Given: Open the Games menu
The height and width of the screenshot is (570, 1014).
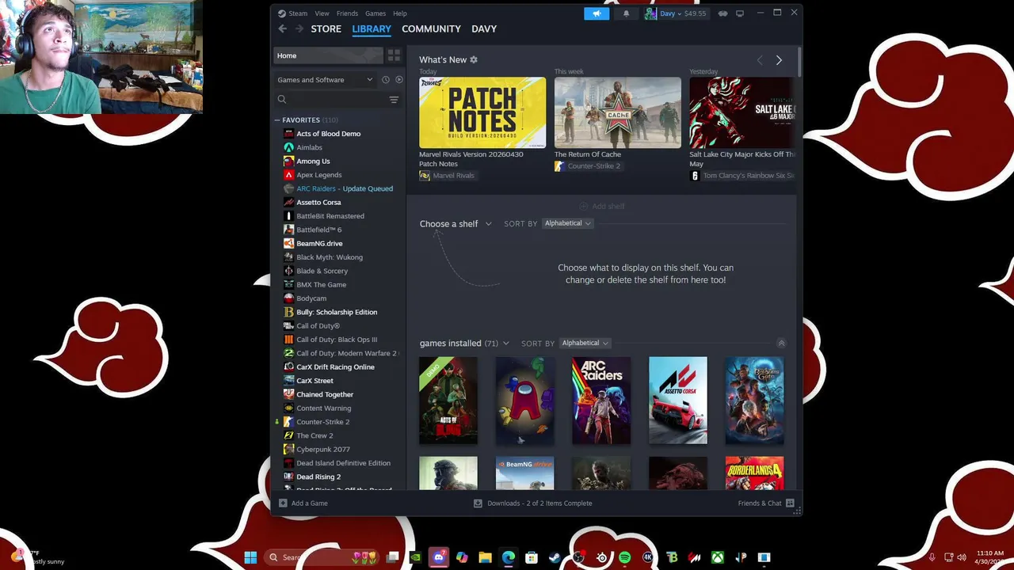Looking at the screenshot, I should pos(375,13).
